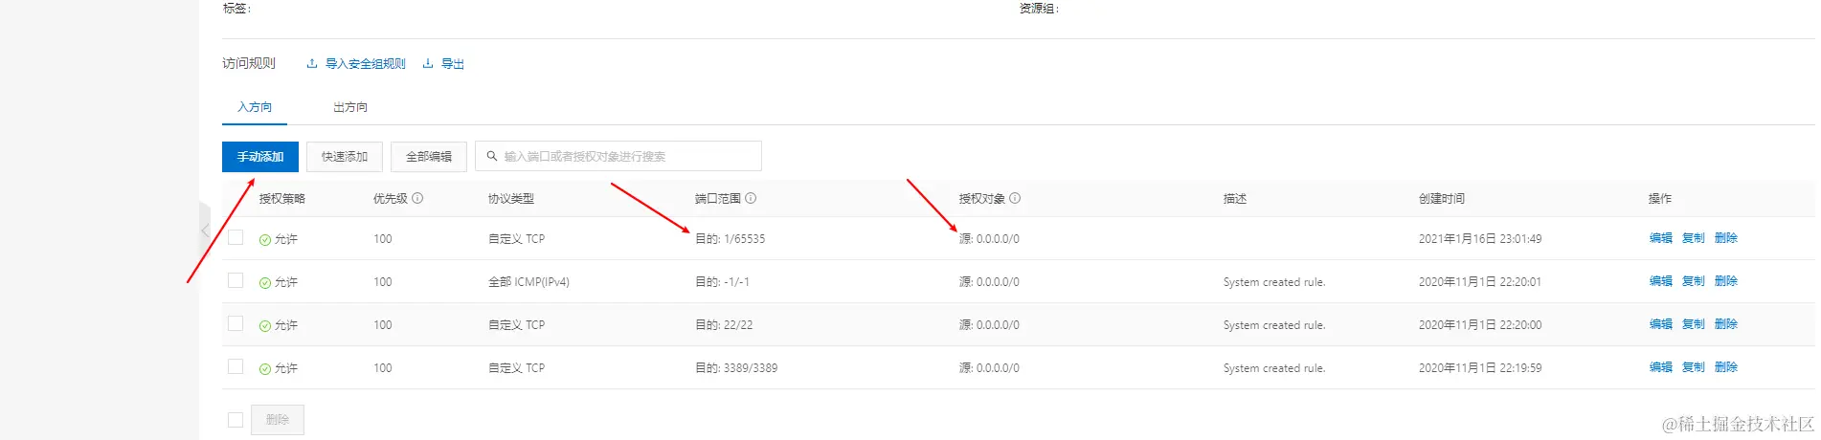Delete the 3389/3389 rule via 删除

coord(1726,367)
